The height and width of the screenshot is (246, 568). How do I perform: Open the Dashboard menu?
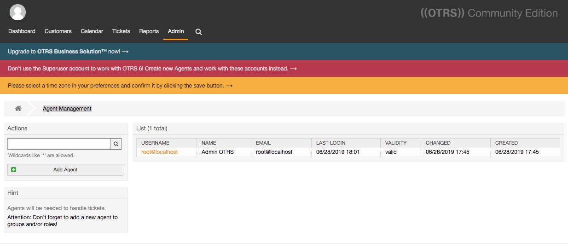(22, 31)
